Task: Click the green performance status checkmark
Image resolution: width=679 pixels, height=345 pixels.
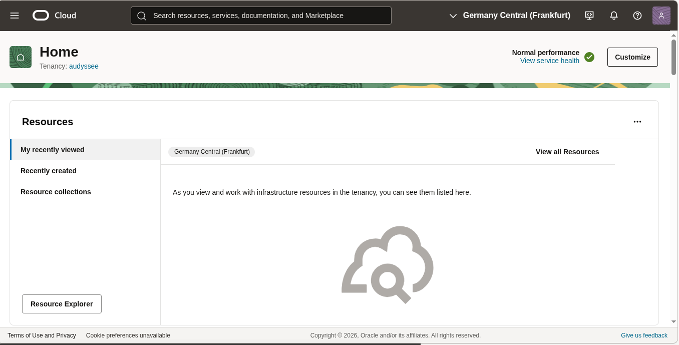Action: pos(589,57)
